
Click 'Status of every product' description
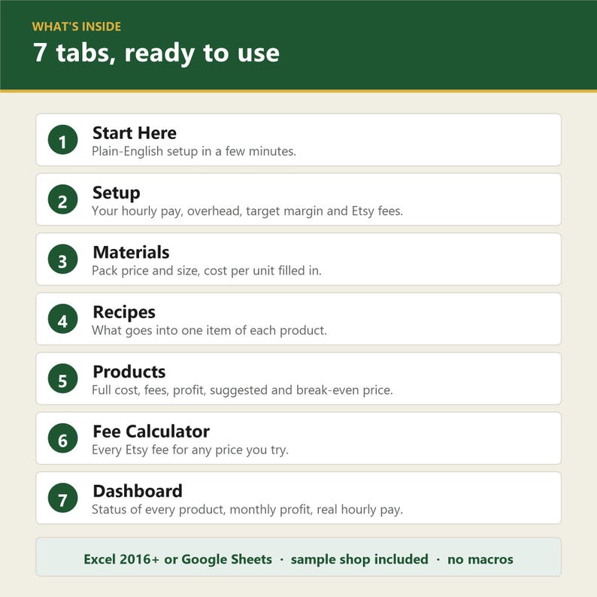(x=247, y=510)
